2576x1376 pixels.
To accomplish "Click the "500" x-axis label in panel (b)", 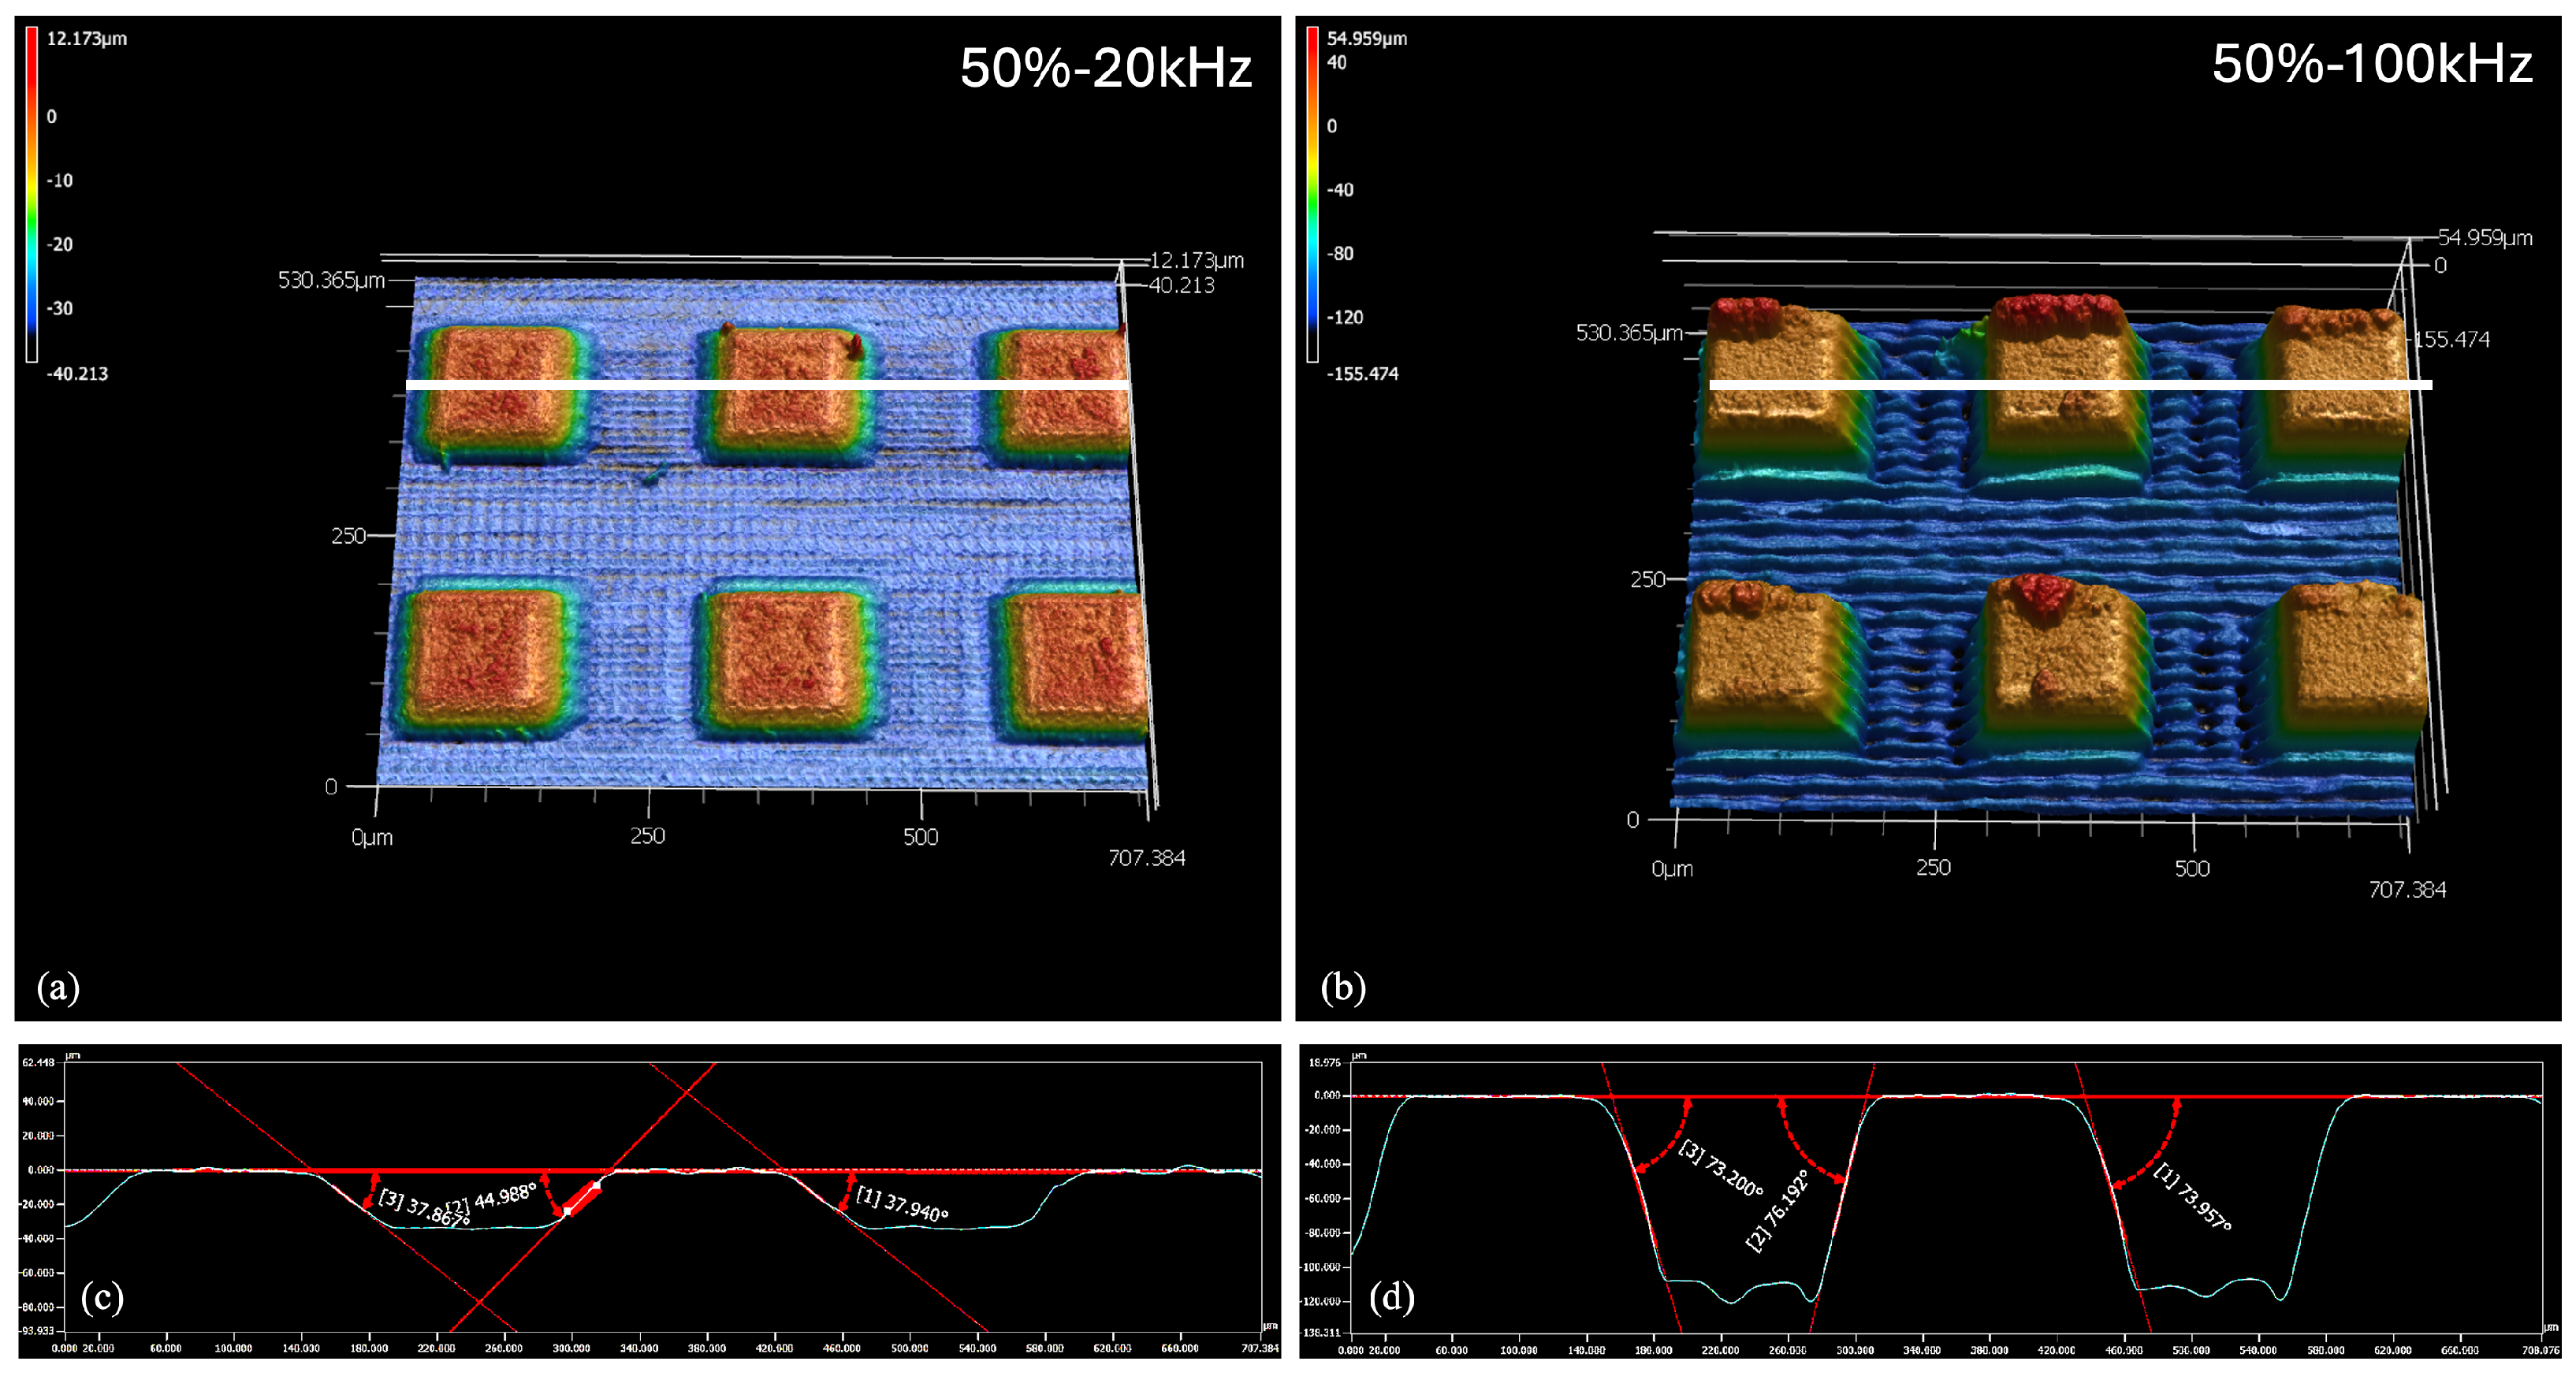I will click(2192, 868).
